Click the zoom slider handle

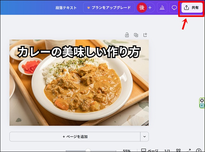click(88, 150)
